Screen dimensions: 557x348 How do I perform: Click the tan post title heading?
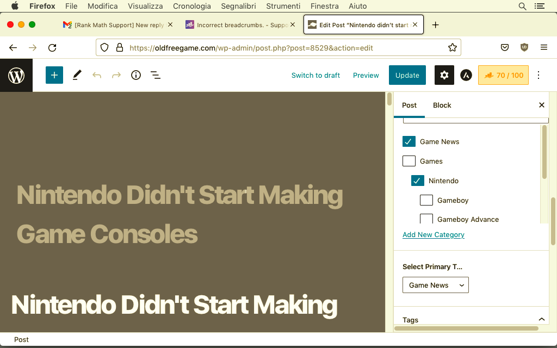tap(180, 214)
